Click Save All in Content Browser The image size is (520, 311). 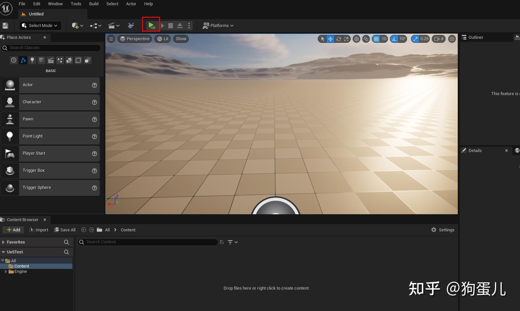point(65,230)
